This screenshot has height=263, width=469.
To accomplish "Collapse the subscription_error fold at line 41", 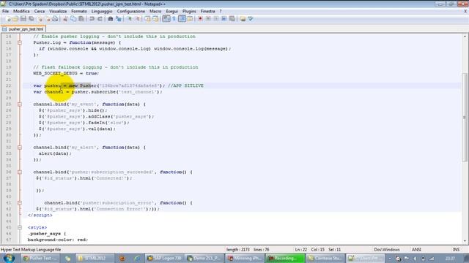I will click(x=20, y=203).
